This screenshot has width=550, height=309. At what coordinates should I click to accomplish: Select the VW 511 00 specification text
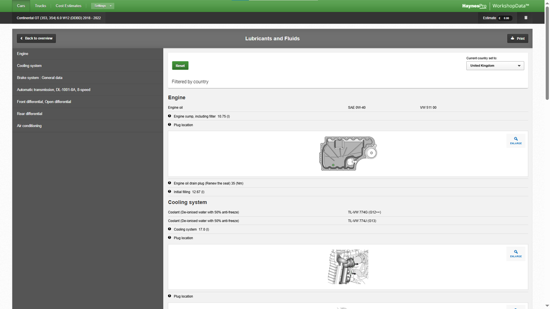pos(428,107)
